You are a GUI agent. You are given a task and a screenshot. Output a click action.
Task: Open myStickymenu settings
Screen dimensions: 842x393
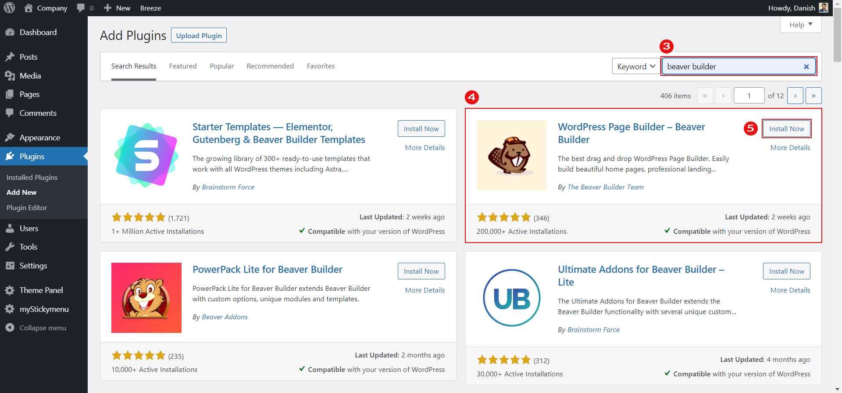point(44,309)
